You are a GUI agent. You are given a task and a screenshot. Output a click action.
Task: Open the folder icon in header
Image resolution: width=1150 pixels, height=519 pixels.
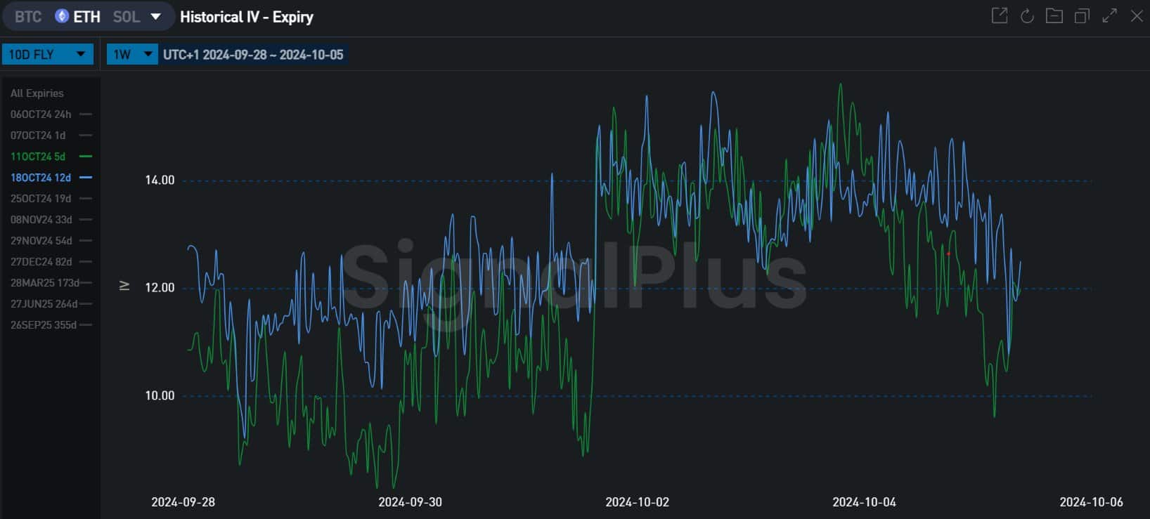tap(1054, 16)
